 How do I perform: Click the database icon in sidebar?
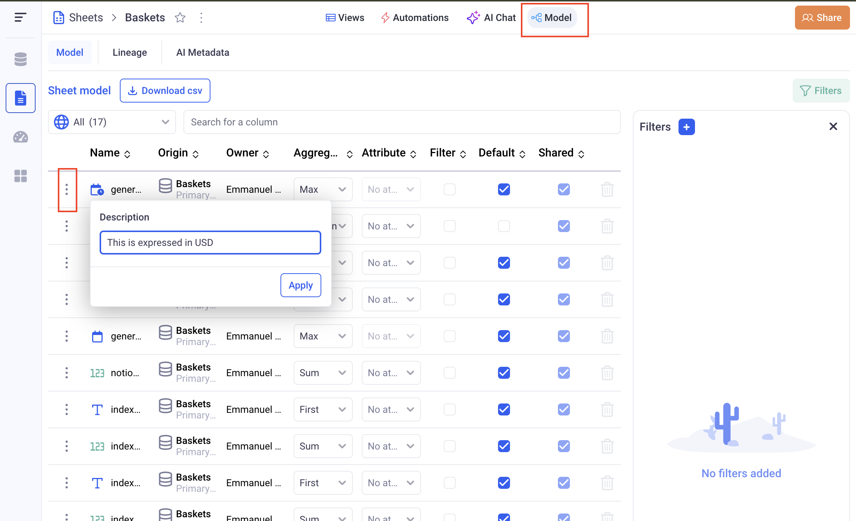(x=20, y=59)
